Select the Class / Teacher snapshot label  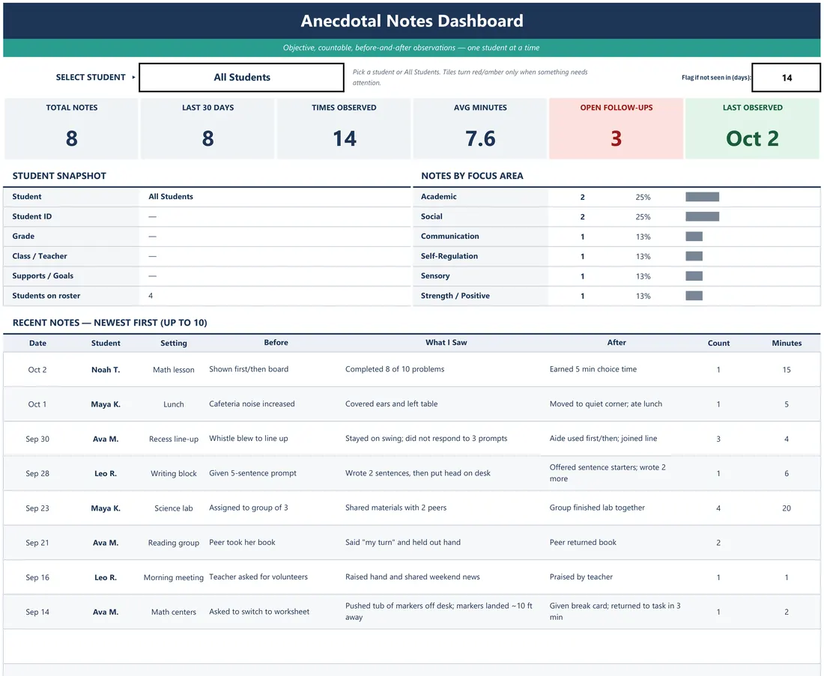coord(40,256)
